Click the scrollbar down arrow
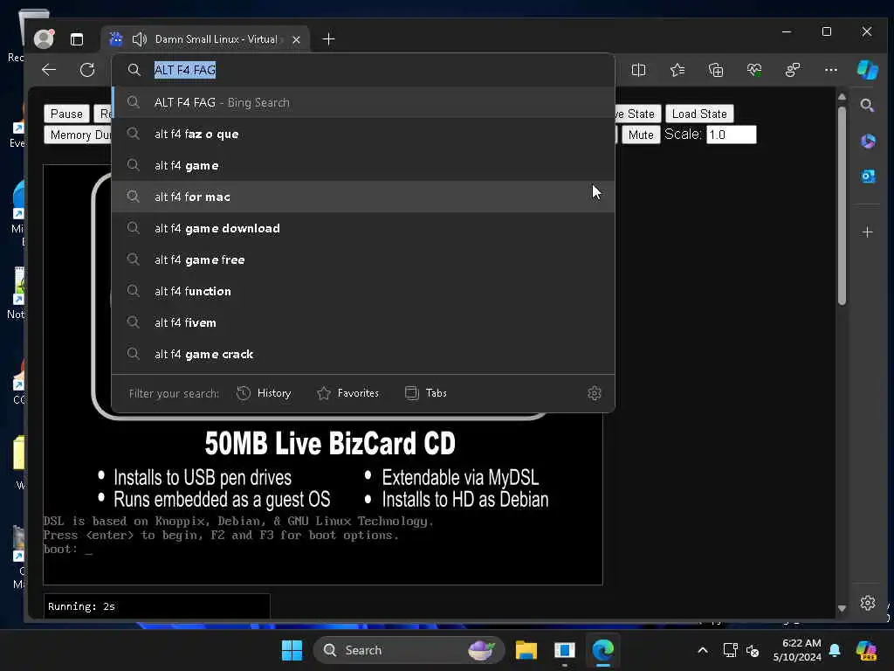The width and height of the screenshot is (894, 671). tap(842, 608)
